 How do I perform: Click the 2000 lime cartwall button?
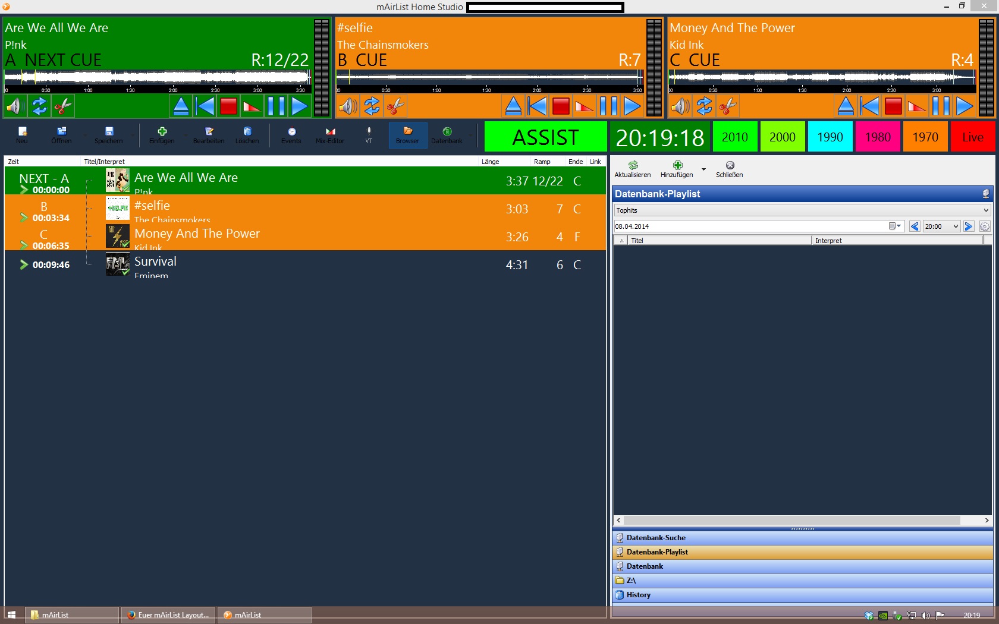pos(783,137)
